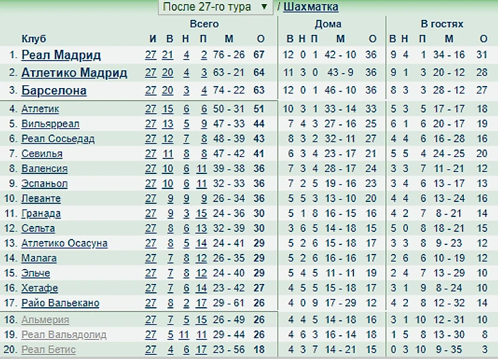
Task: Open Реал Вальядолид's 11 draws link
Action: coord(184,335)
